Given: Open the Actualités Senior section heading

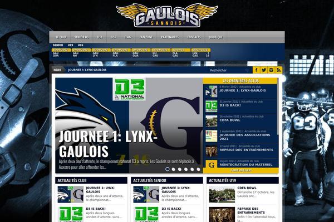Looking at the screenshot, I should pyautogui.click(x=150, y=180).
